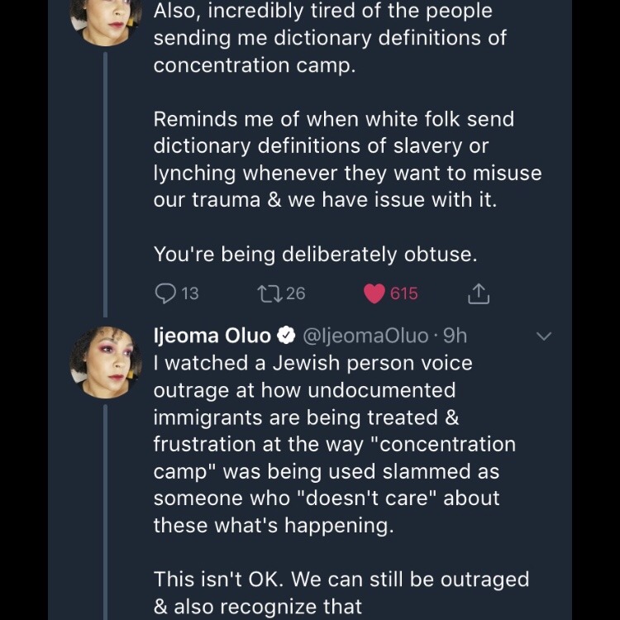Screen dimensions: 620x620
Task: Tap the partially visible avatar at the top
Action: click(105, 18)
